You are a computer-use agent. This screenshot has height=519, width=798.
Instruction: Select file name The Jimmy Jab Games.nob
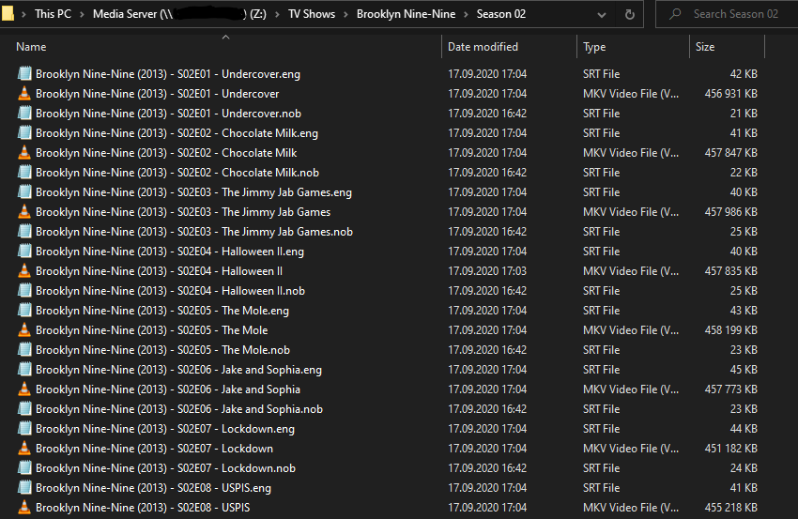coord(194,232)
